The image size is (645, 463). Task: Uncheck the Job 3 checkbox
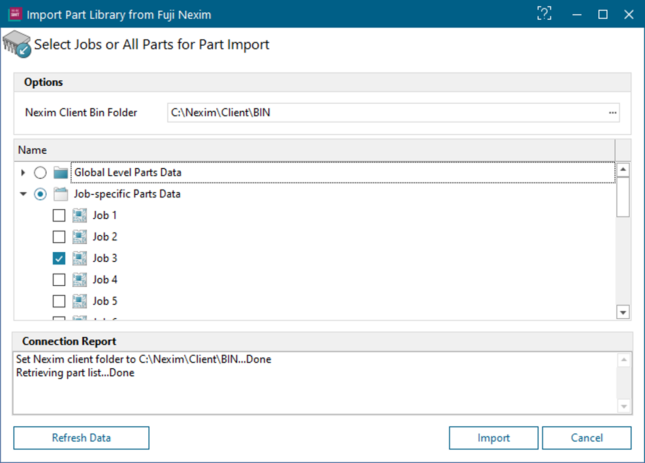click(59, 258)
